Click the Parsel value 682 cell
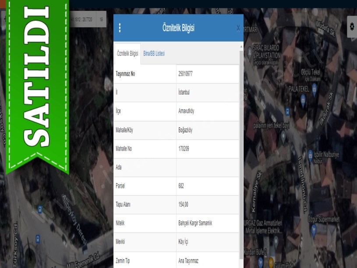357x268 pixels. [181, 186]
